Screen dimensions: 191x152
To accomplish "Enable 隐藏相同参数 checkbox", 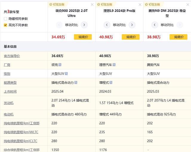I will click(x=5, y=19).
